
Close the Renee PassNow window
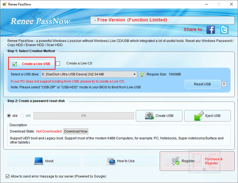[x=231, y=4]
